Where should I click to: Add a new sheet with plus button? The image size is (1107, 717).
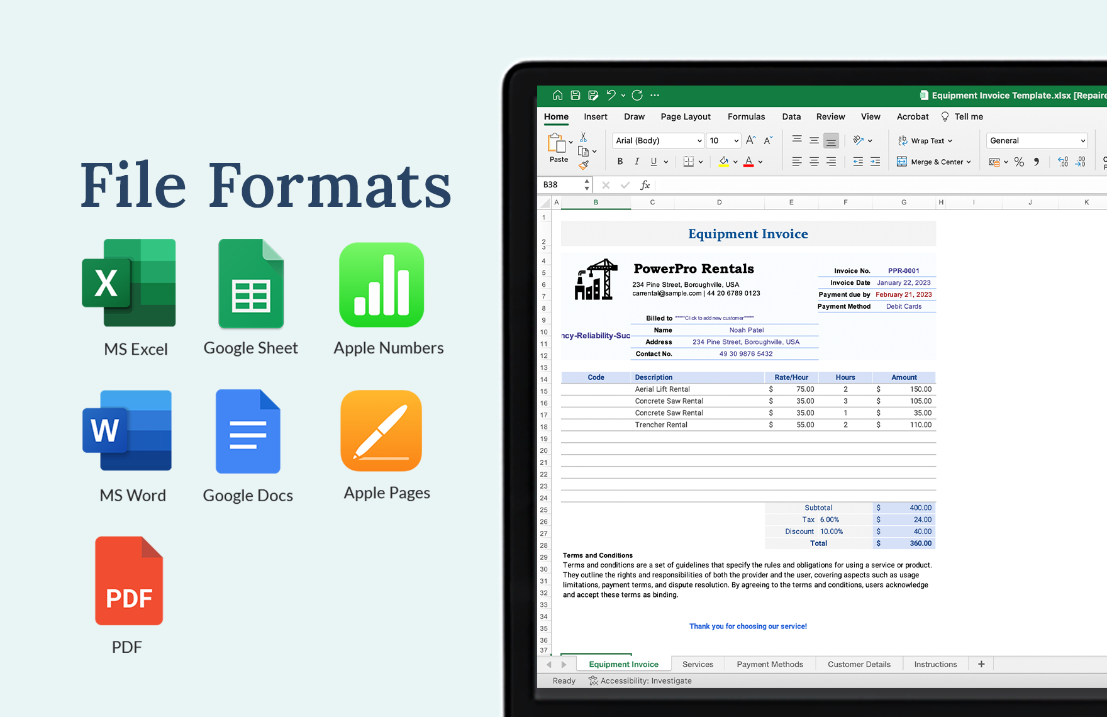(981, 664)
